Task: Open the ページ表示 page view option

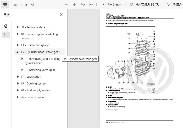Action: pyautogui.click(x=111, y=5)
